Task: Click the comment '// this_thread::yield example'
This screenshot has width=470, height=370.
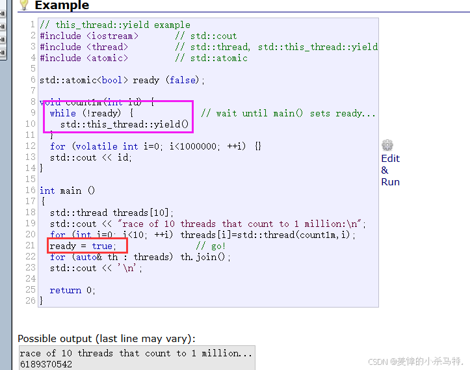Action: pos(115,25)
